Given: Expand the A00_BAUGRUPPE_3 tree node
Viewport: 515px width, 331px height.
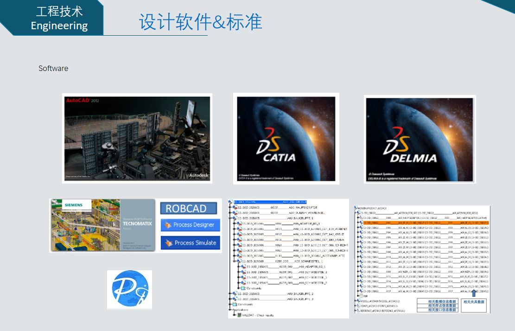Looking at the screenshot, I should pyautogui.click(x=230, y=299).
